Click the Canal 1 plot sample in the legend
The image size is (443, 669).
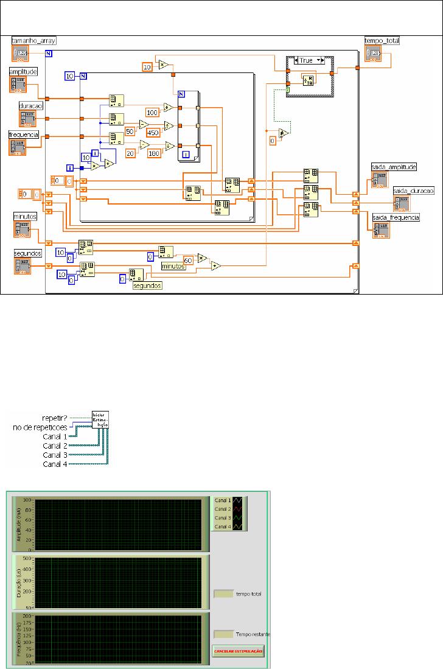click(x=237, y=500)
